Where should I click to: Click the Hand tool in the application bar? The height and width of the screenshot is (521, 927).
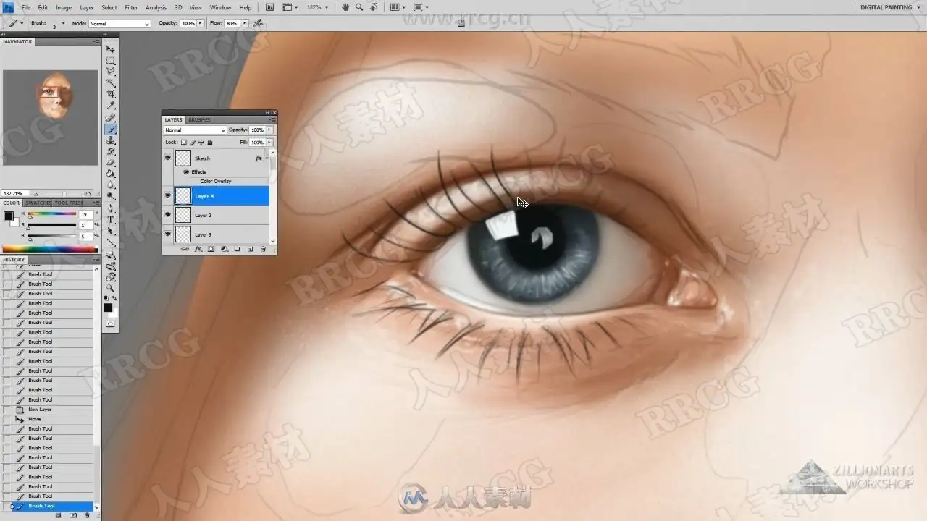345,7
